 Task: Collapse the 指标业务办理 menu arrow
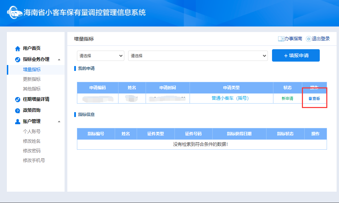tap(59, 60)
